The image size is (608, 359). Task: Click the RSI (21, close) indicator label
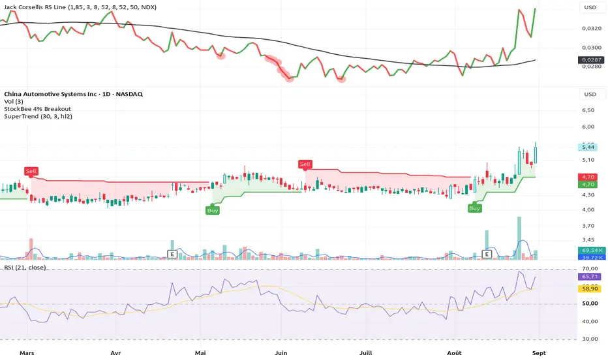[x=25, y=268]
